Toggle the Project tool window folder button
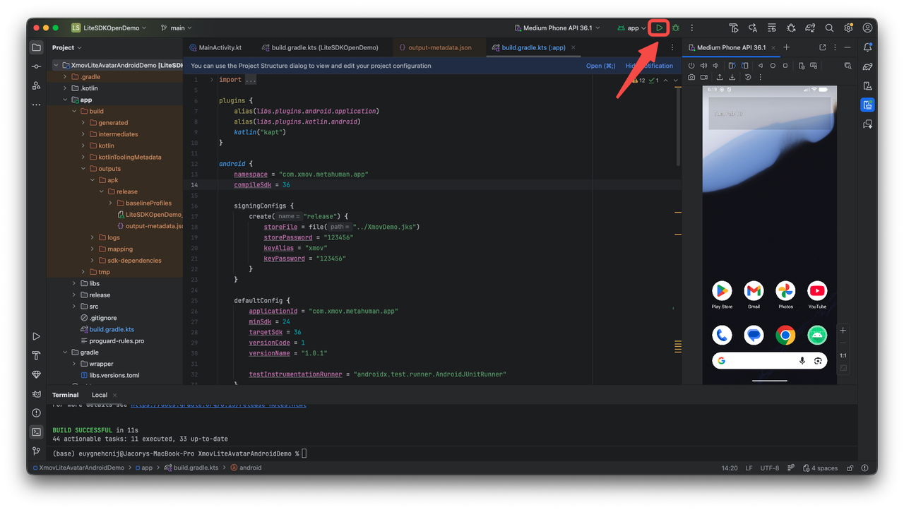904x510 pixels. click(36, 47)
